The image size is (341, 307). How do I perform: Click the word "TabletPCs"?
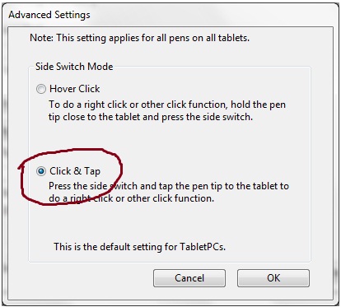[x=203, y=247]
